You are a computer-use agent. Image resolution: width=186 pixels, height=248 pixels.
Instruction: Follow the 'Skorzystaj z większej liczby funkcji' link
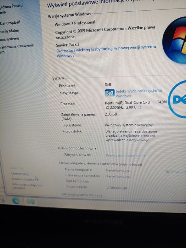[x=106, y=51]
